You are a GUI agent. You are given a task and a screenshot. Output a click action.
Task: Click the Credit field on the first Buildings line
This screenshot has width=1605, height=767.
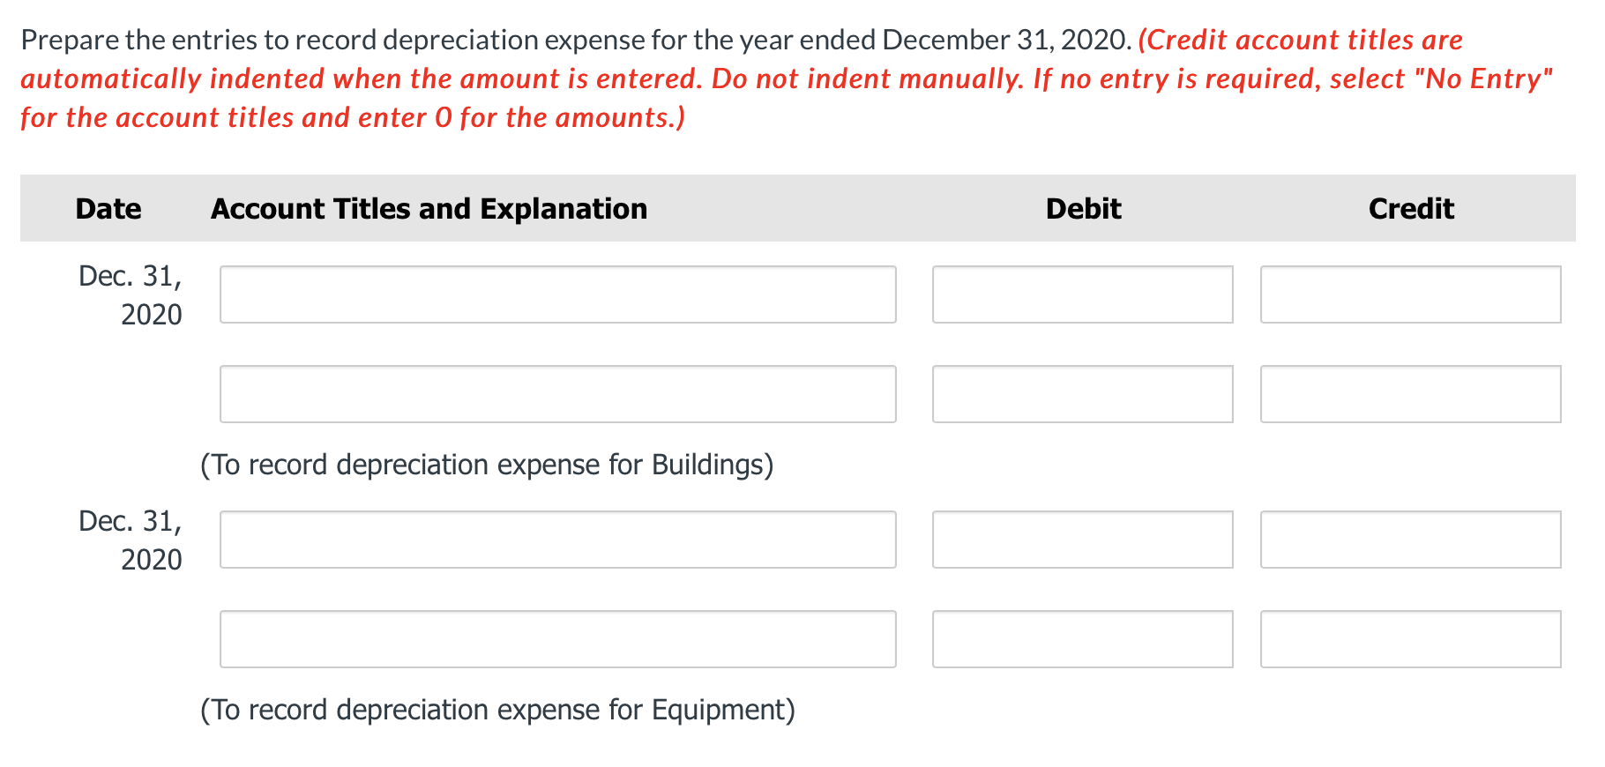(x=1410, y=294)
